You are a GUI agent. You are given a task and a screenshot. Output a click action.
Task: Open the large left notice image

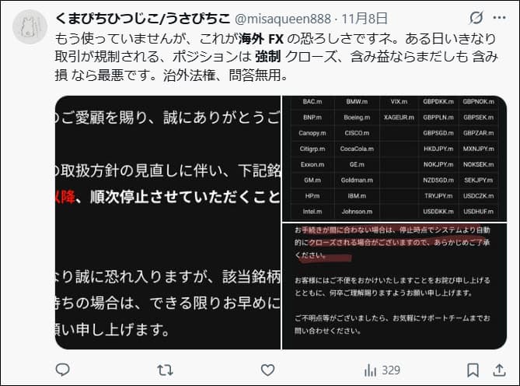coord(168,223)
